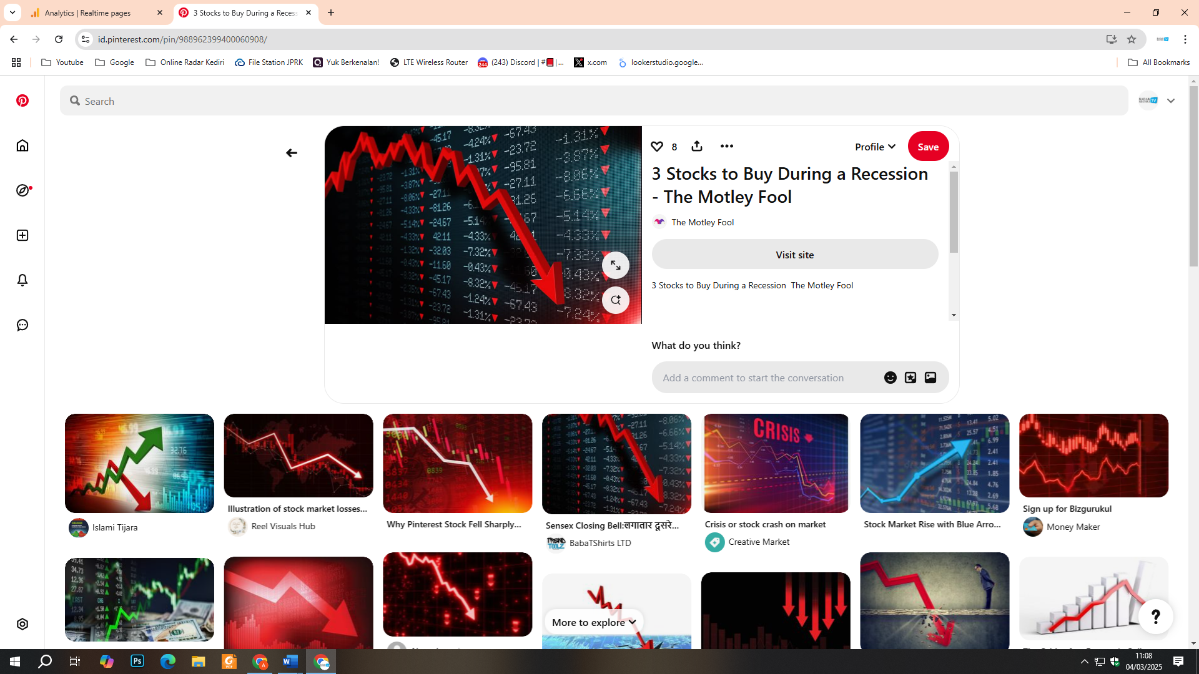The image size is (1199, 674).
Task: Open the Pinterest logo home link
Action: point(22,100)
